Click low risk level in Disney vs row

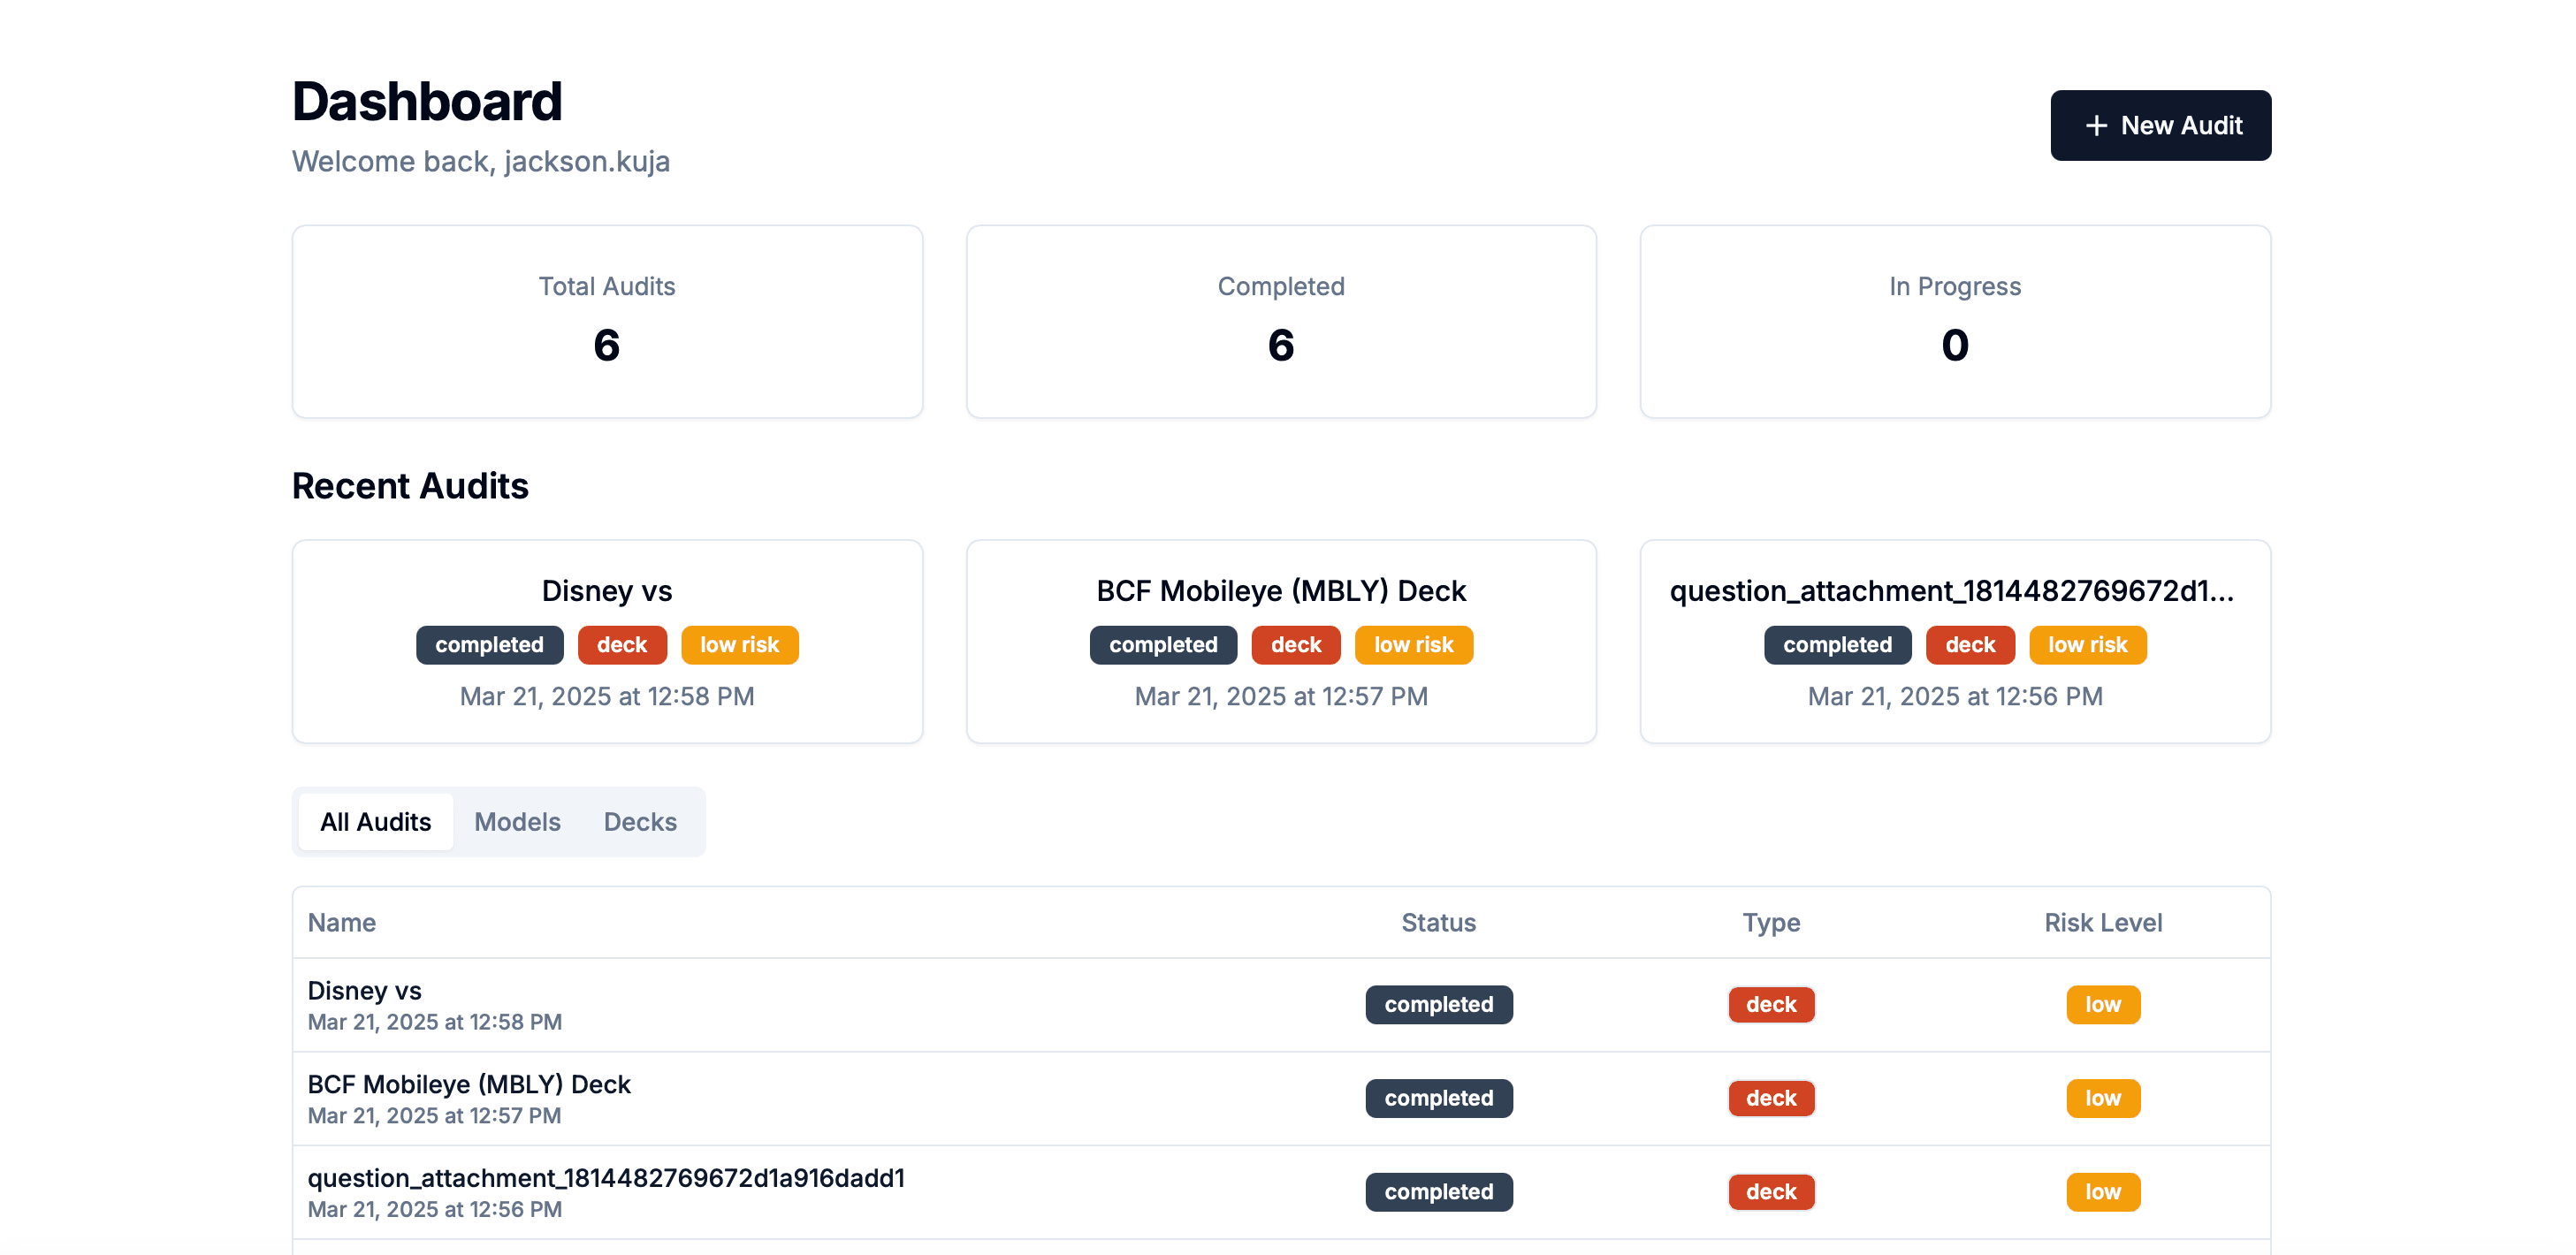(2103, 1005)
